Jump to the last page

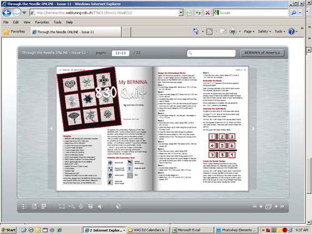click(282, 207)
